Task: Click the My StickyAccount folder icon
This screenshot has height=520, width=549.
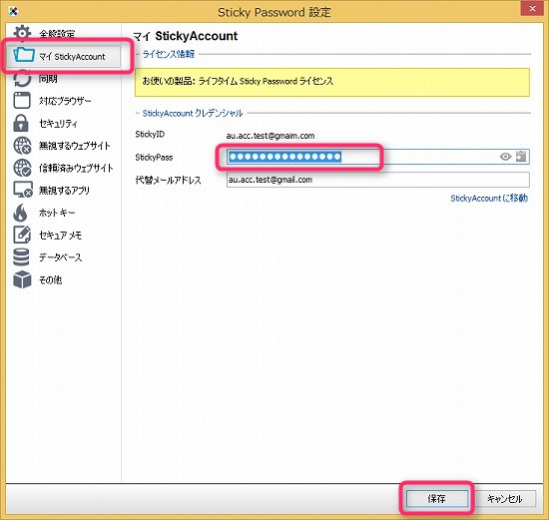Action: 24,55
